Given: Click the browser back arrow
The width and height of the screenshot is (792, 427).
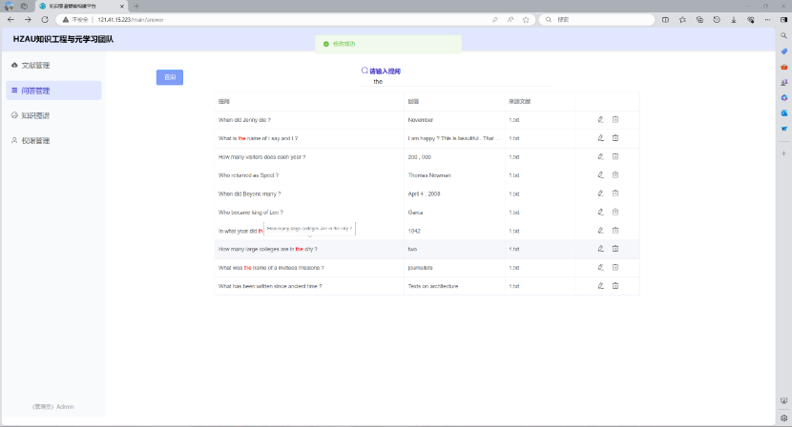Looking at the screenshot, I should (x=10, y=19).
